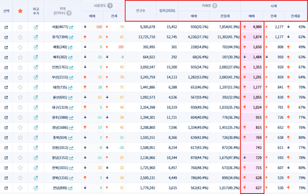Click the trend chart icon next to 부산(2115)
The image size is (308, 194).
click(x=71, y=77)
